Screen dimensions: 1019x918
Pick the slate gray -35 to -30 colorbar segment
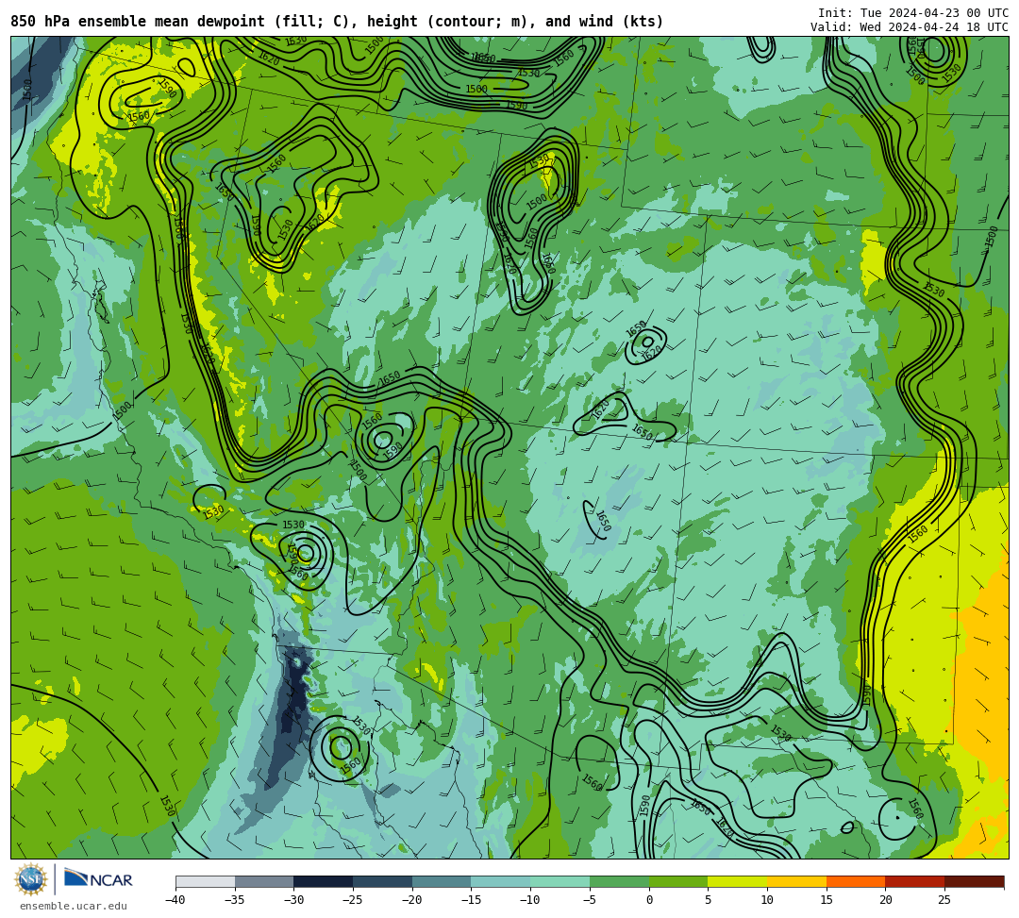(x=264, y=881)
